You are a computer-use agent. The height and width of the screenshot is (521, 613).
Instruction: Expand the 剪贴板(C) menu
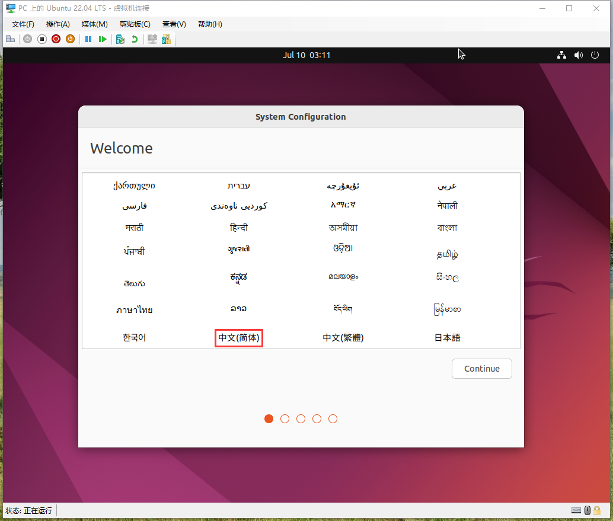tap(135, 24)
